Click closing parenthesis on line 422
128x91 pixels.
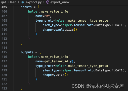(x=29, y=84)
